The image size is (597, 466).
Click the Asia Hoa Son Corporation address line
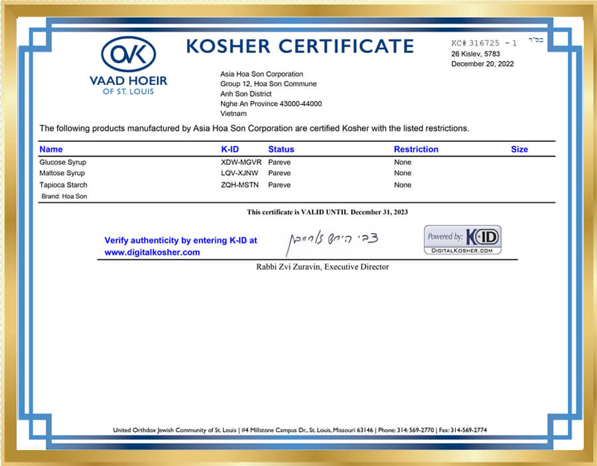[261, 74]
